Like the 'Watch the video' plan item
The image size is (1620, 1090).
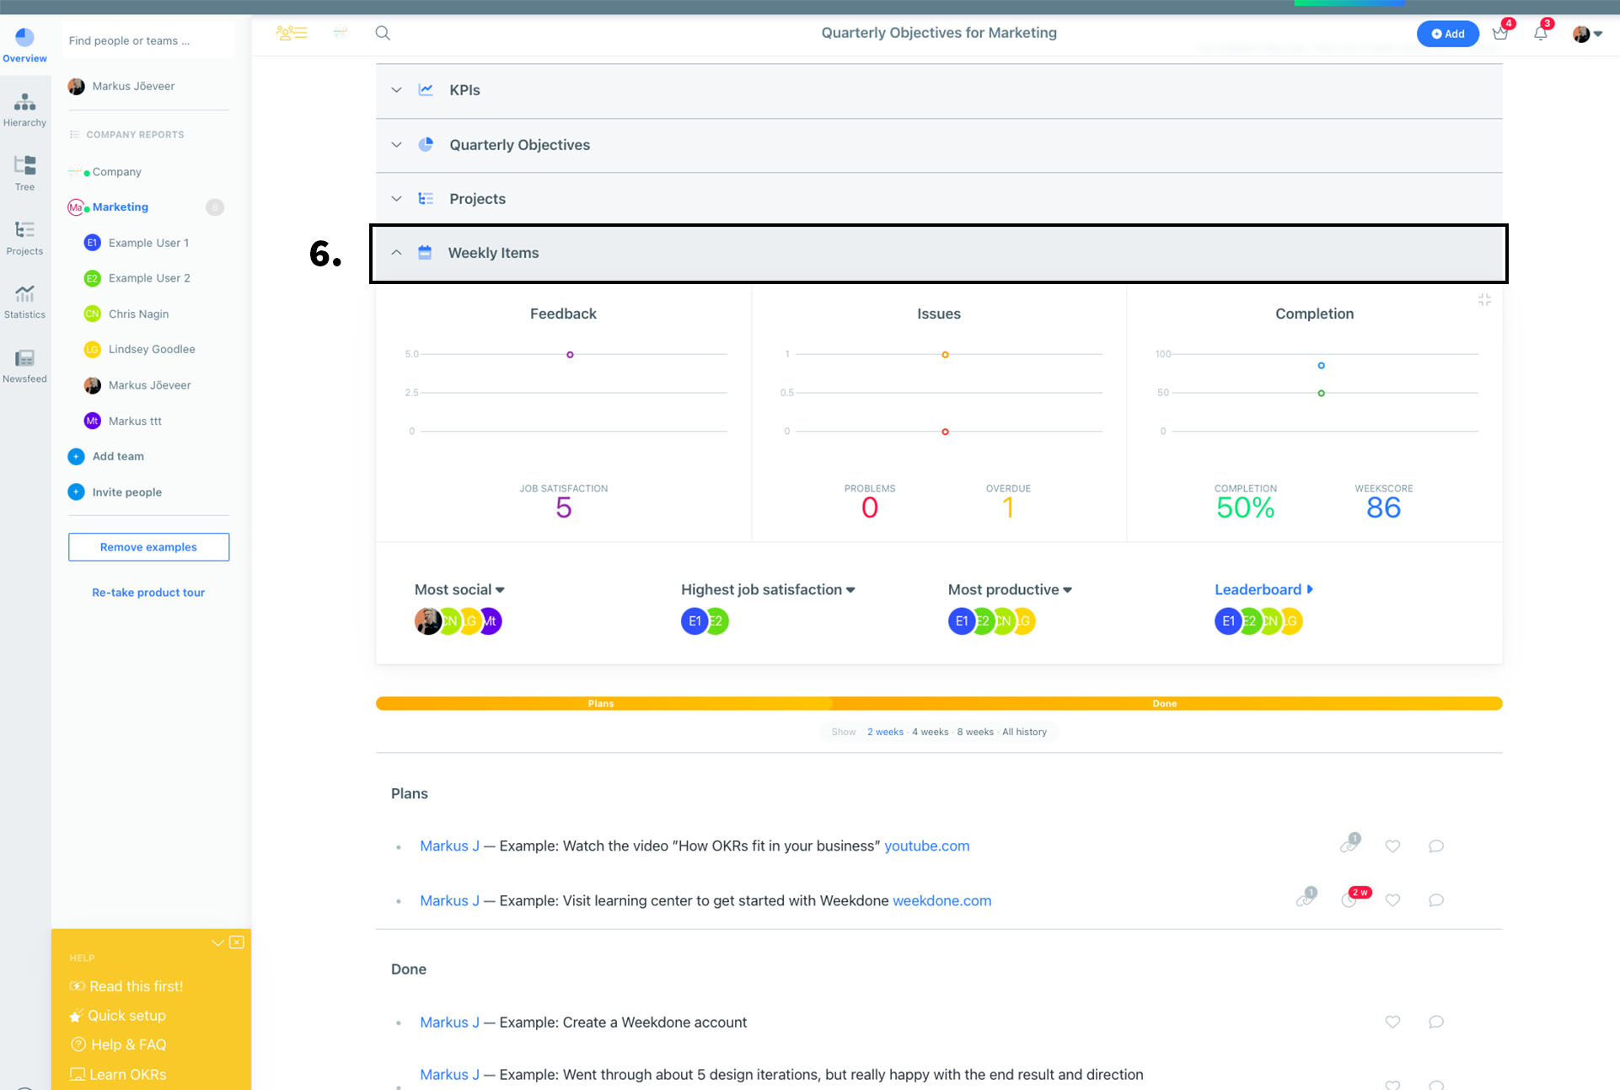(1392, 846)
